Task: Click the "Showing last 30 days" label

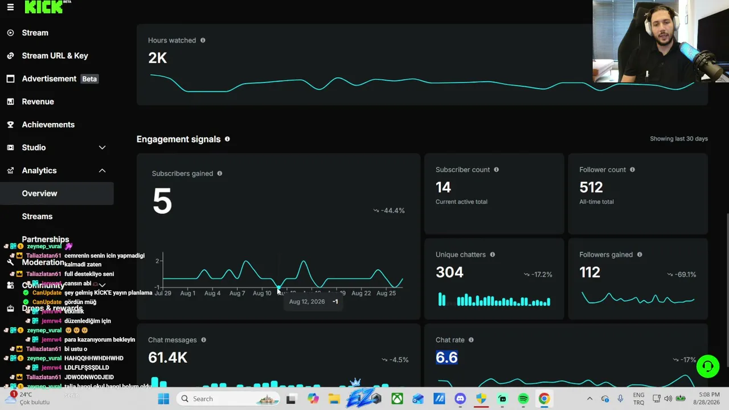Action: click(679, 139)
